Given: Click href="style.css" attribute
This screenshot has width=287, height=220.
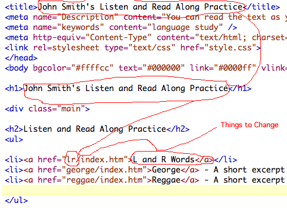Looking at the screenshot, I should [219, 48].
